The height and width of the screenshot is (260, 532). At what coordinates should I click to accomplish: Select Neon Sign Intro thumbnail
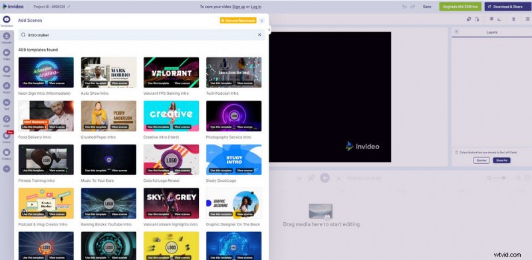[x=46, y=72]
